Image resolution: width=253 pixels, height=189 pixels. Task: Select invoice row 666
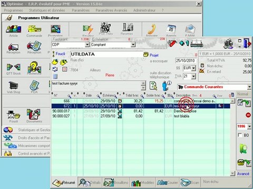tap(141, 101)
